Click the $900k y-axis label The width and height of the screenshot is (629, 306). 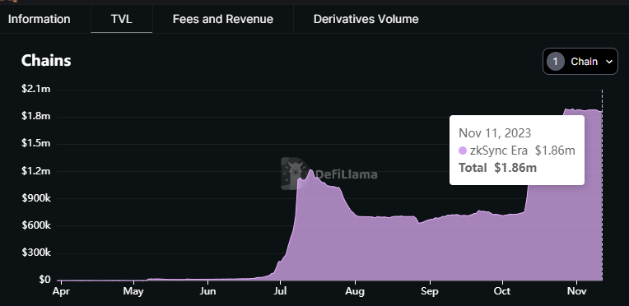(x=36, y=198)
